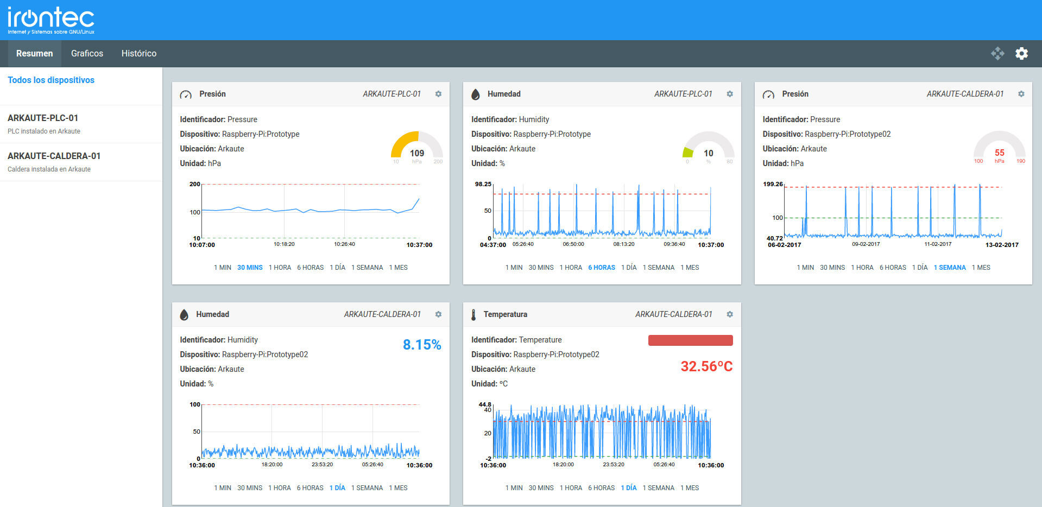Open settings gear of Temperatura card
The image size is (1042, 507).
click(730, 314)
